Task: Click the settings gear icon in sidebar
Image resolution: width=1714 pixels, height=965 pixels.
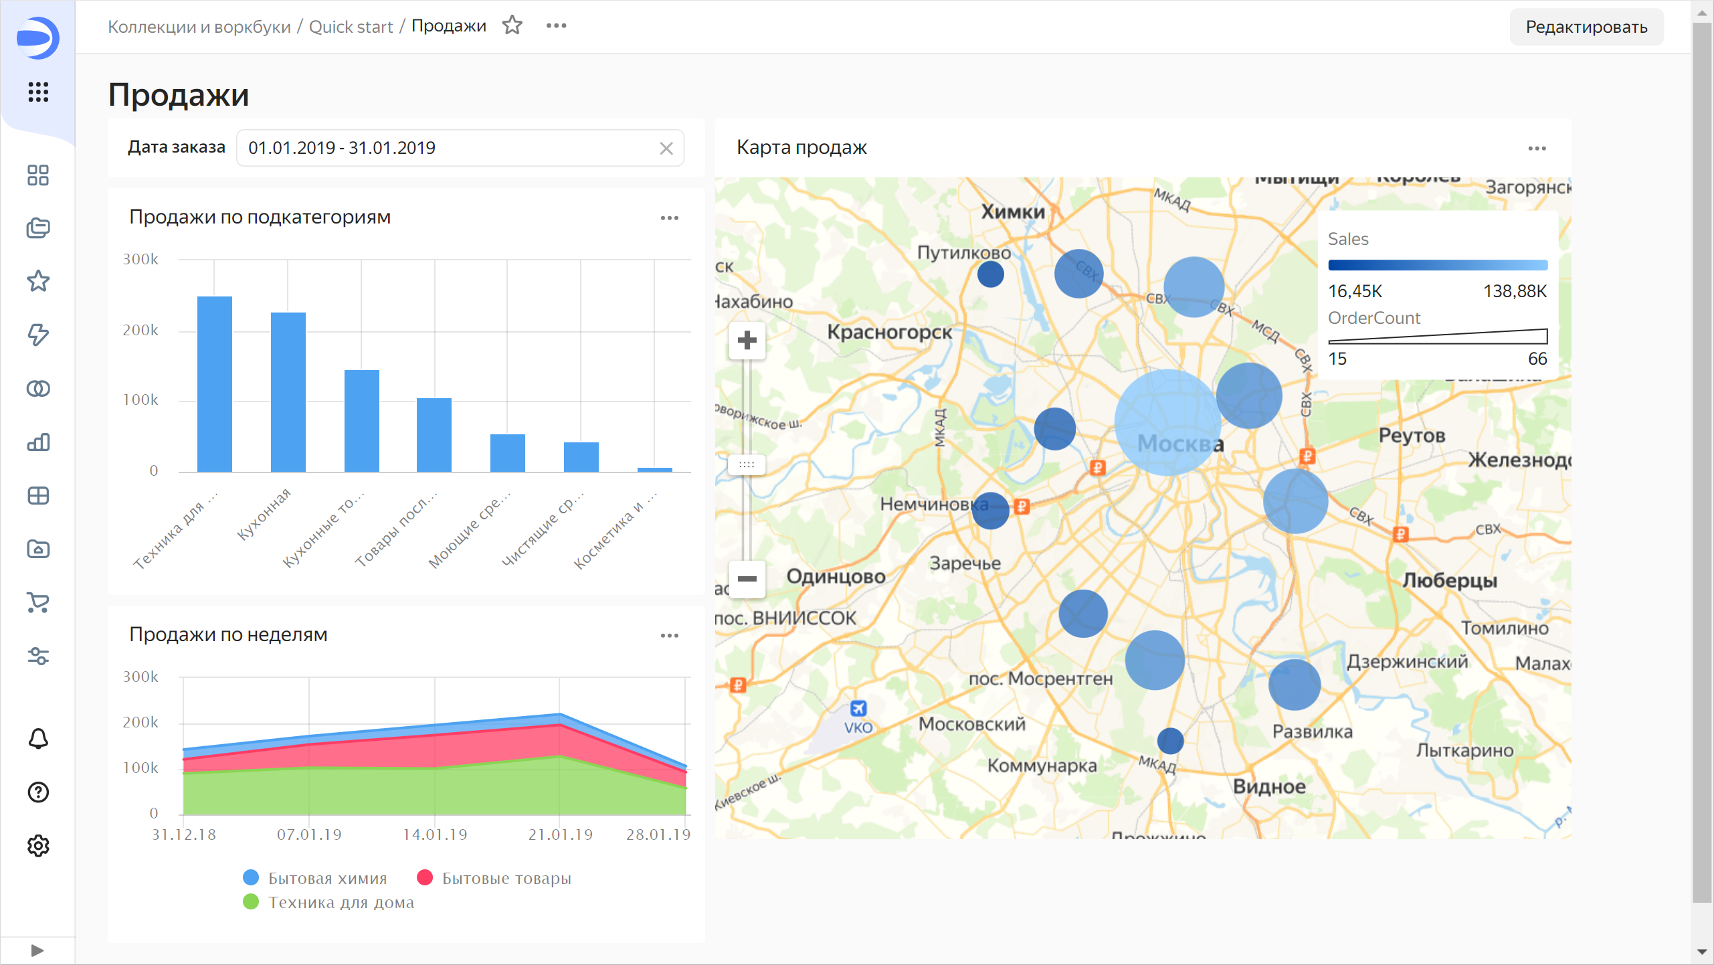Action: (37, 844)
